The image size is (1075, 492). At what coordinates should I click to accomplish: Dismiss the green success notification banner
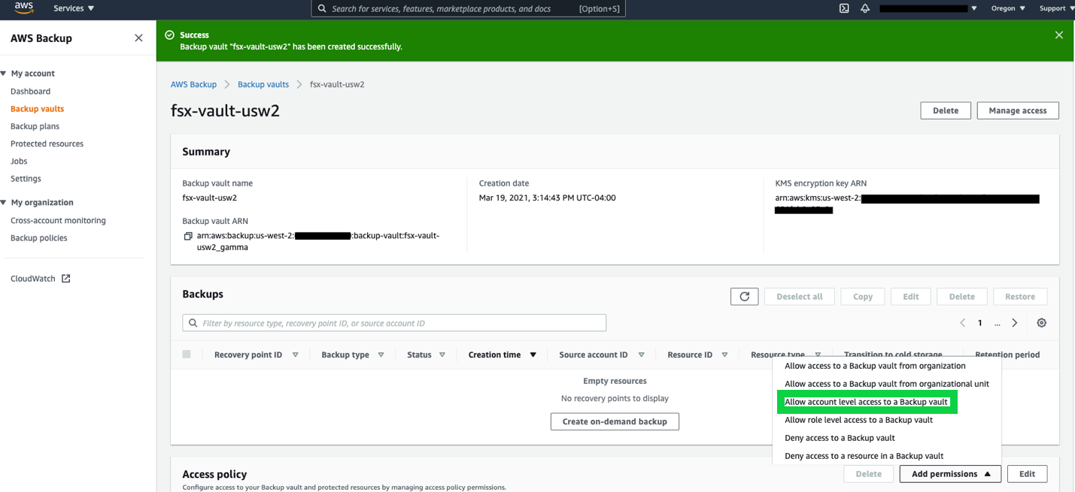pos(1058,35)
